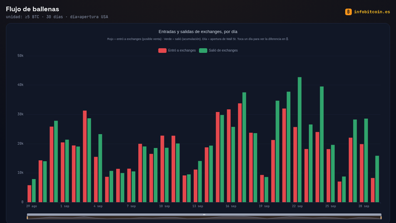
Task: Select the red inflow bar for 16 sep
Action: coord(229,156)
